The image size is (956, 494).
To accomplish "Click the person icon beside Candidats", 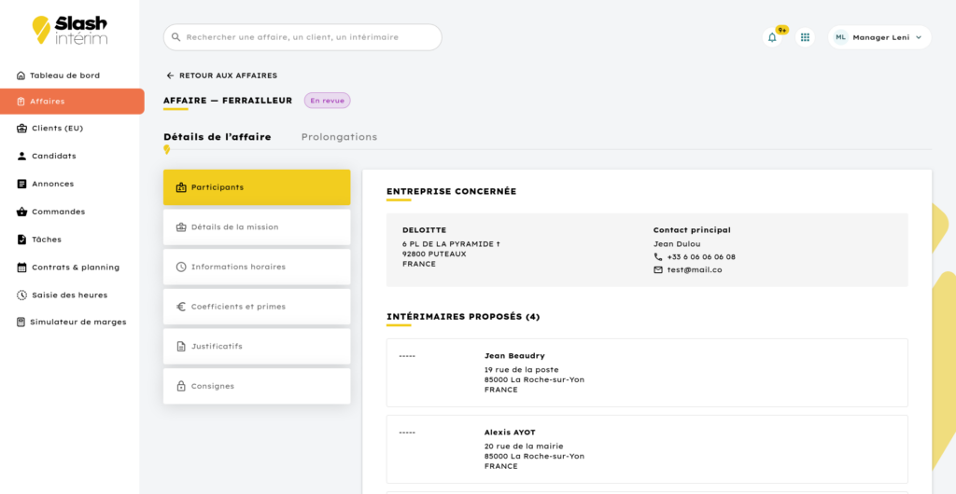I will [x=22, y=156].
